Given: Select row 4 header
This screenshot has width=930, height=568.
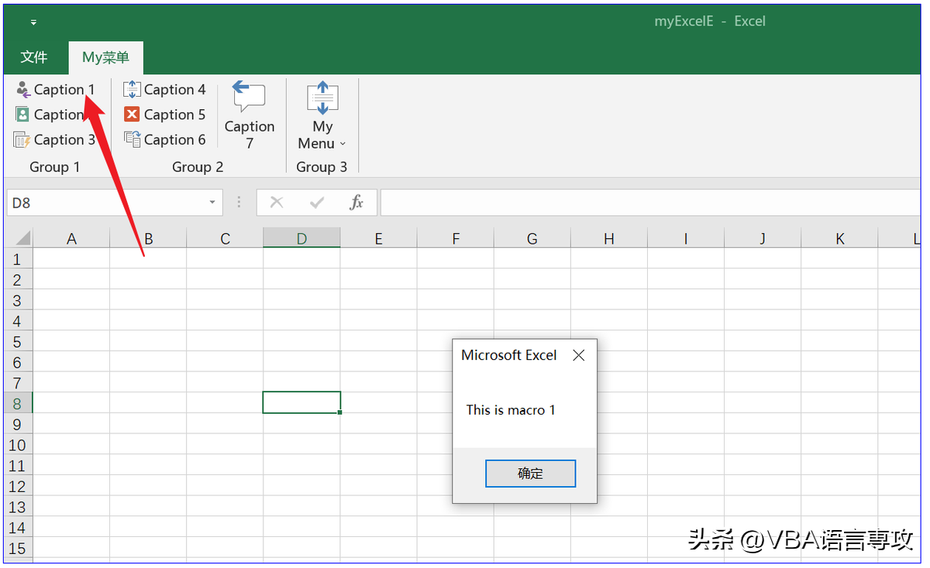Looking at the screenshot, I should click(19, 320).
